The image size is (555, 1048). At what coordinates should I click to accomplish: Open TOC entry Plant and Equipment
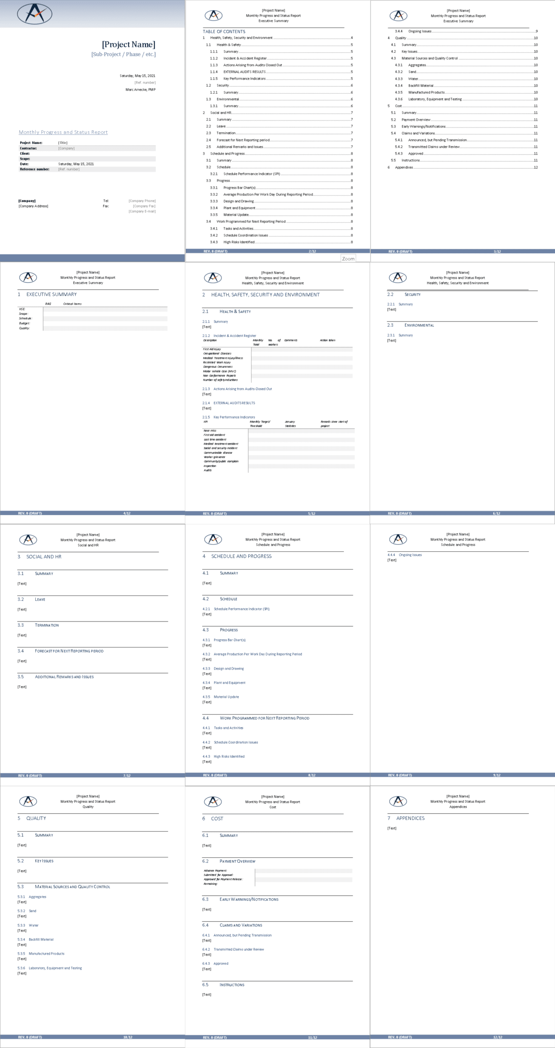tap(281, 208)
